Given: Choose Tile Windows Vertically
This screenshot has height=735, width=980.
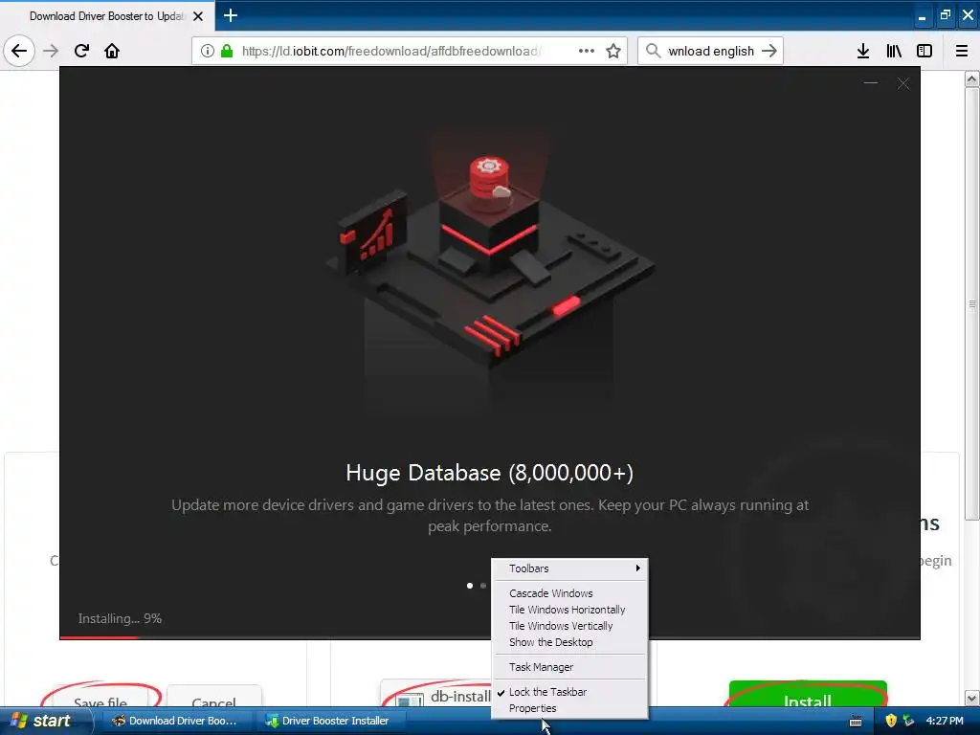Looking at the screenshot, I should (561, 626).
